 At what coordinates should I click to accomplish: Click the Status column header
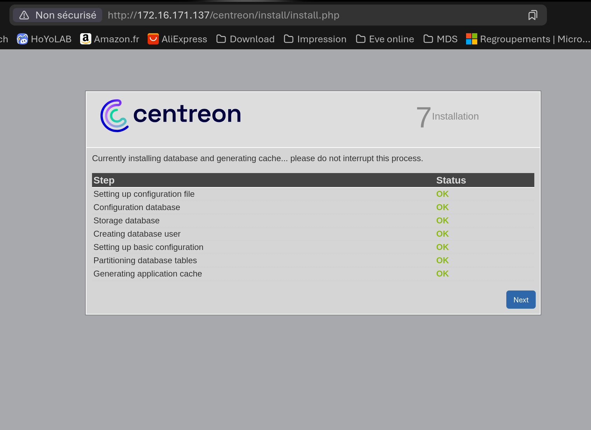451,180
